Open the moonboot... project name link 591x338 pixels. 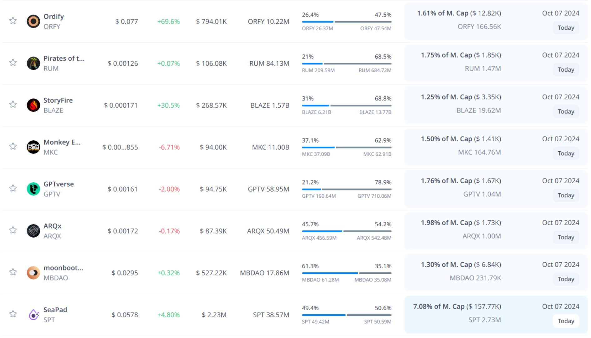point(63,268)
